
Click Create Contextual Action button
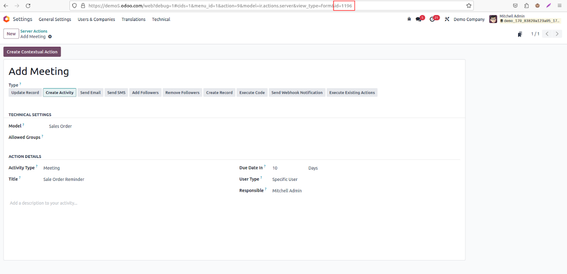click(32, 52)
